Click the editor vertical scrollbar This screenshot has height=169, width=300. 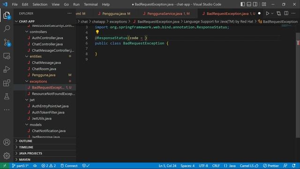298,85
